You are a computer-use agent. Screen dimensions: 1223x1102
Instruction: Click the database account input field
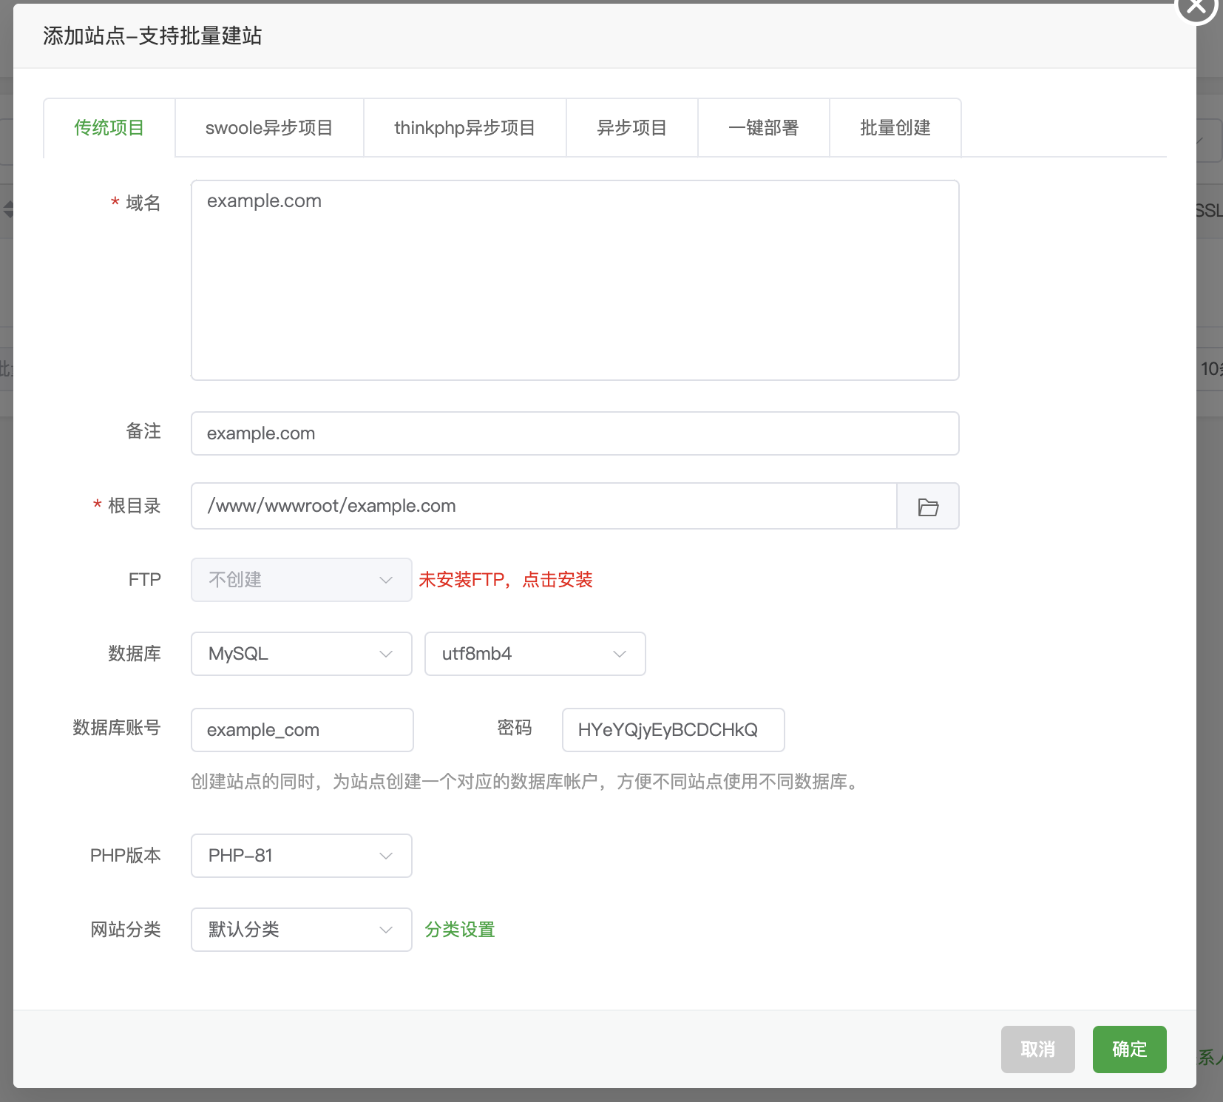tap(302, 730)
